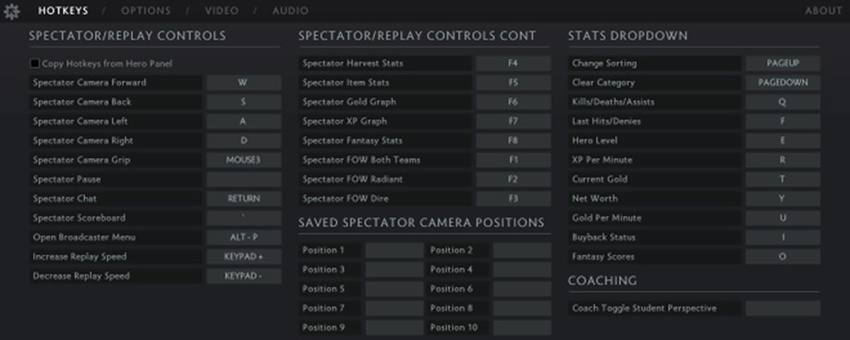Click the Spectator Camera Grip MOUSE3 binding

(x=243, y=160)
